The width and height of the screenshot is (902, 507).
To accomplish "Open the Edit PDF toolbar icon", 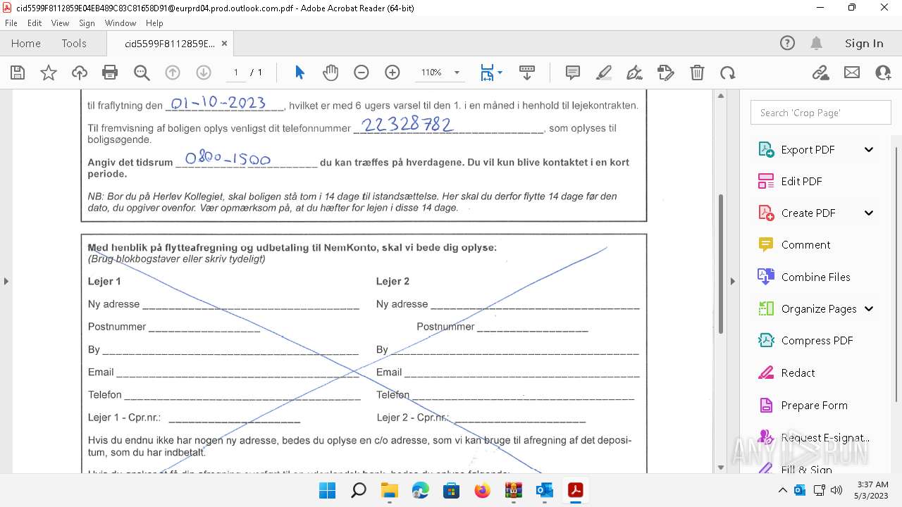I will [665, 73].
